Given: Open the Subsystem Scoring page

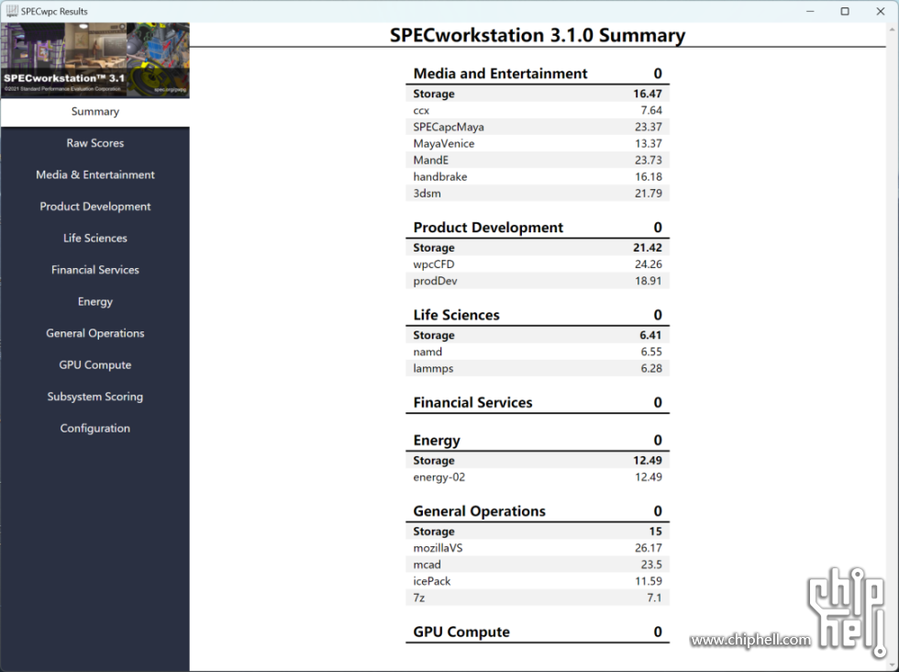Looking at the screenshot, I should click(x=95, y=397).
